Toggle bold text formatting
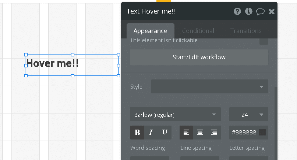This screenshot has height=160, width=297. point(137,133)
